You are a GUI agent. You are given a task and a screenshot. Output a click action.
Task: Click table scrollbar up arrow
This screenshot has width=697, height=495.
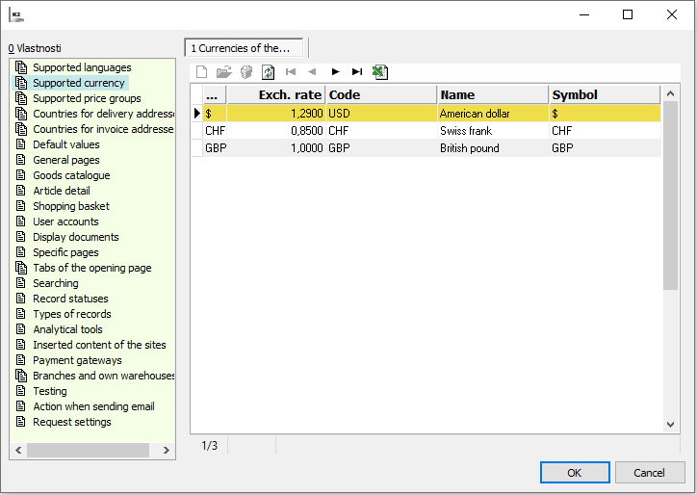click(670, 93)
